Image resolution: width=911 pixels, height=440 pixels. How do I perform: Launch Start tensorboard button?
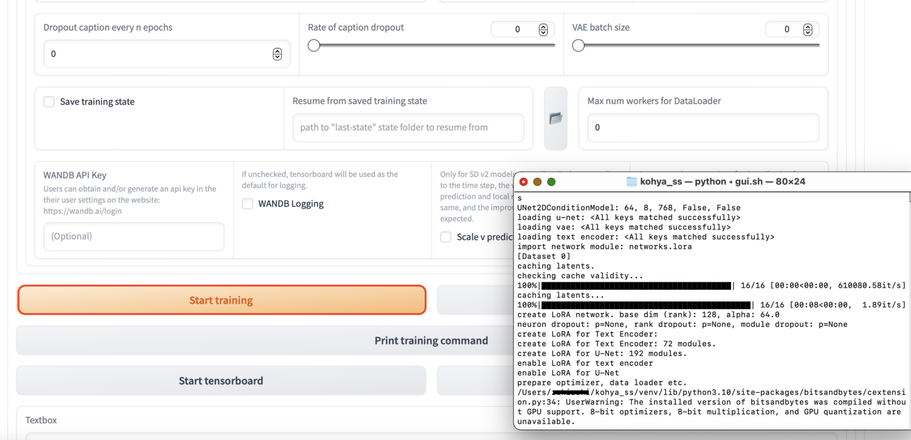tap(221, 381)
